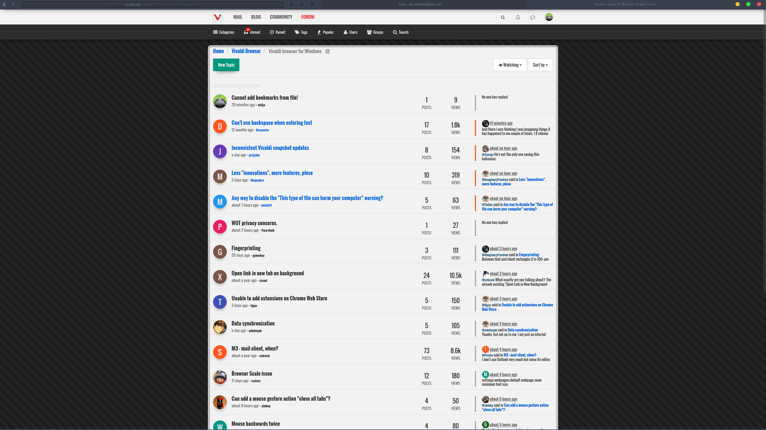The image size is (766, 430).
Task: Click the browser address bar
Action: pos(153,4)
